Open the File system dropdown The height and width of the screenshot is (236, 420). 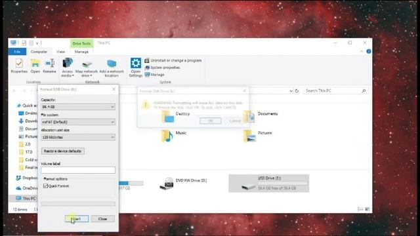pos(78,122)
